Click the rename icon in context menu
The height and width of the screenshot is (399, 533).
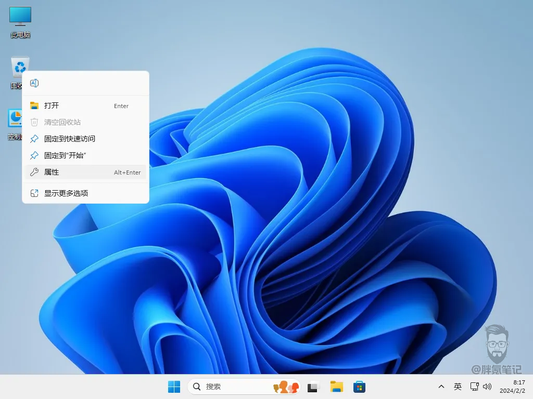click(x=34, y=83)
